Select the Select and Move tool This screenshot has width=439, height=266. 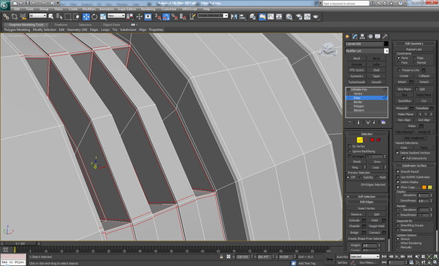[x=87, y=16]
